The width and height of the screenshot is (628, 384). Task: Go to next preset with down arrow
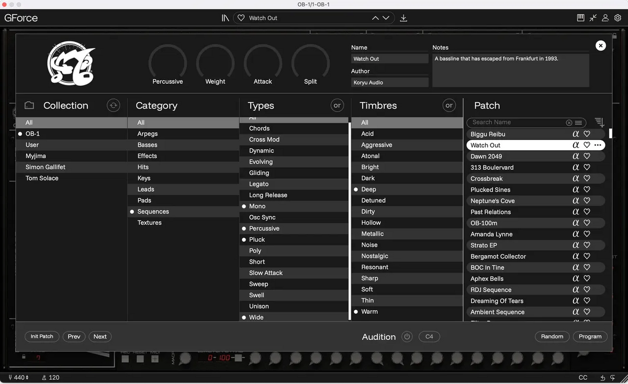pos(386,18)
